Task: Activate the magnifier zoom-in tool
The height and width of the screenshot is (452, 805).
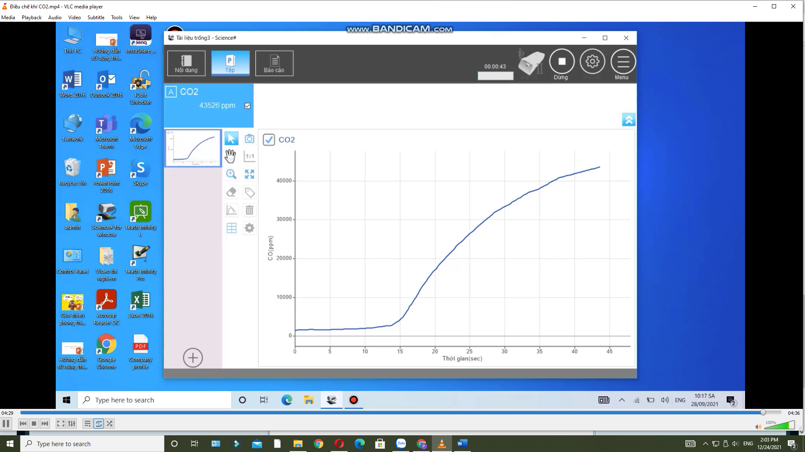Action: (231, 174)
